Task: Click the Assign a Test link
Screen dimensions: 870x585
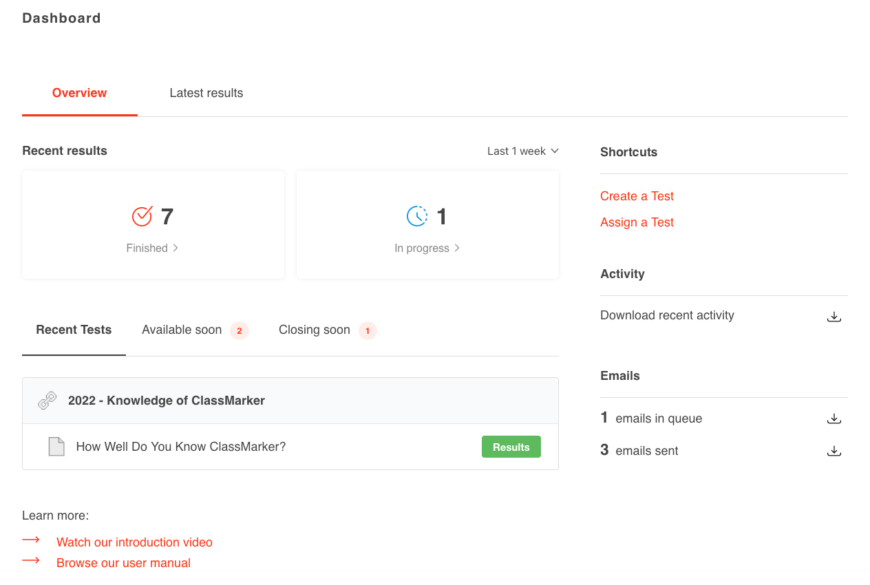Action: click(636, 222)
